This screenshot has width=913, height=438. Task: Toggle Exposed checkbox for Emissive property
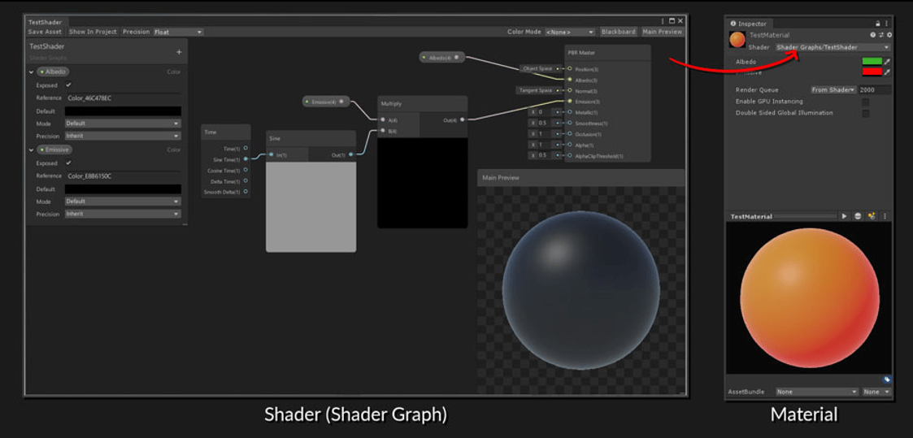(x=68, y=163)
